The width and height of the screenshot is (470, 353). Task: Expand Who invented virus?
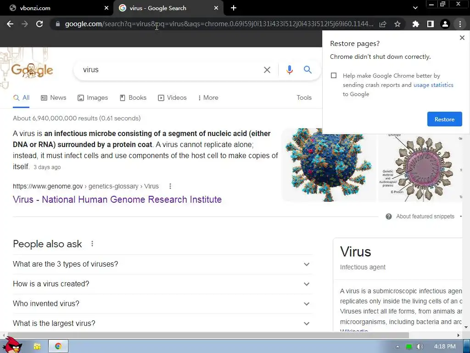pos(162,304)
